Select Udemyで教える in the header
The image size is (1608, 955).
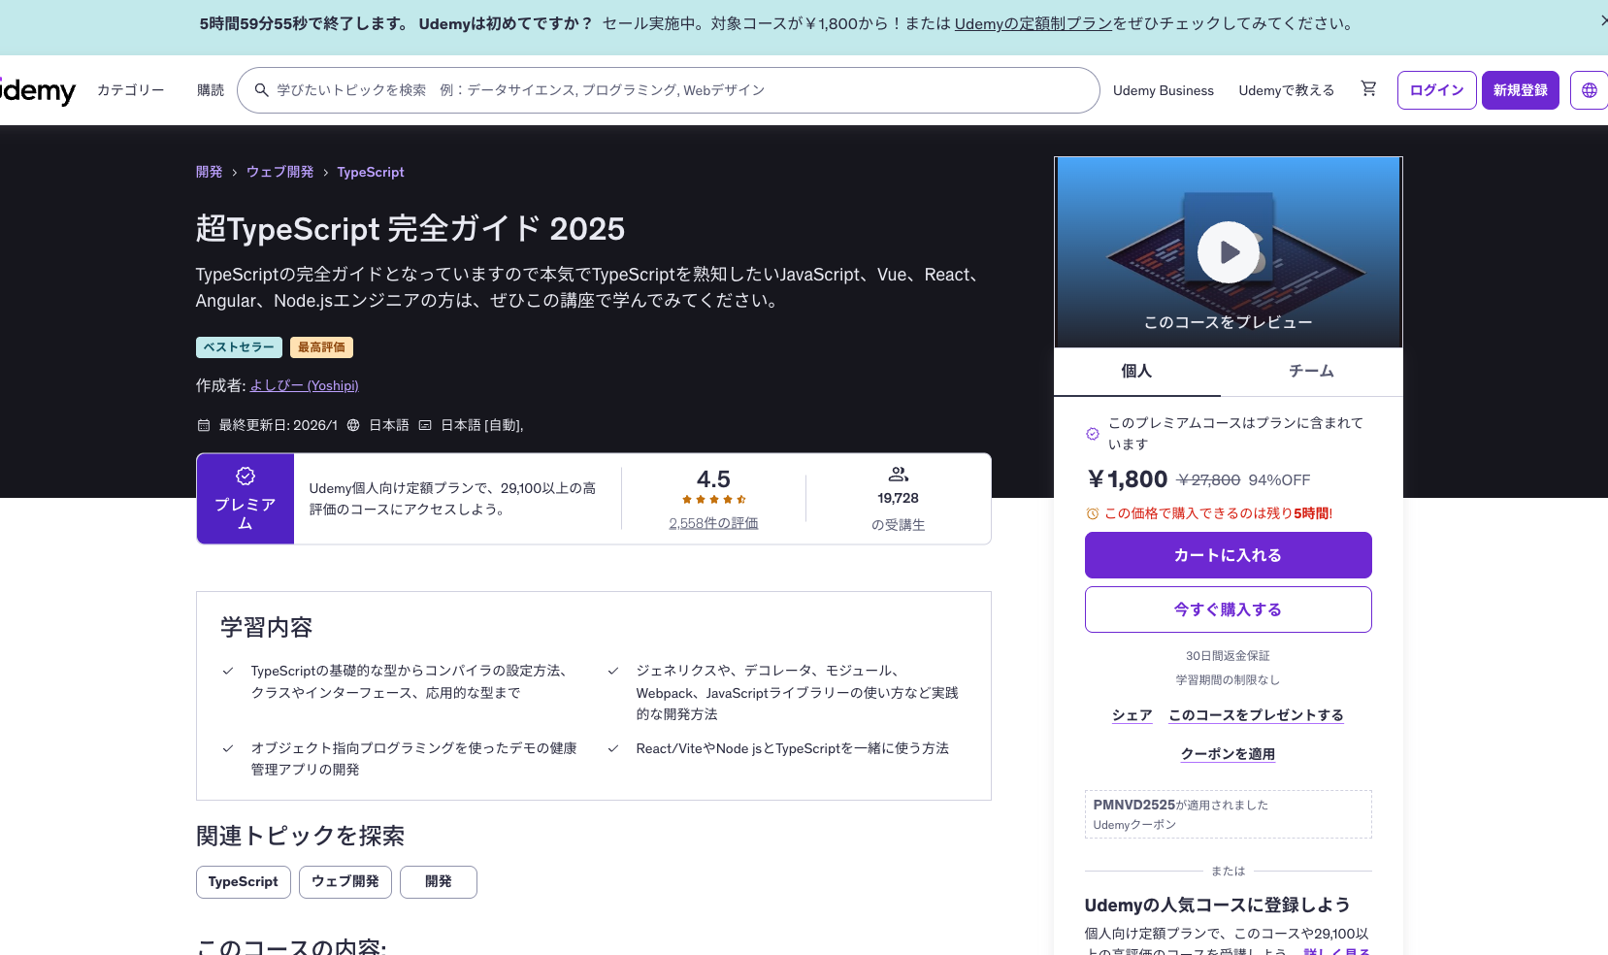(1286, 89)
